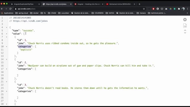Open the spring cloud bookmark folder
190x107 pixels.
(x=22, y=13)
